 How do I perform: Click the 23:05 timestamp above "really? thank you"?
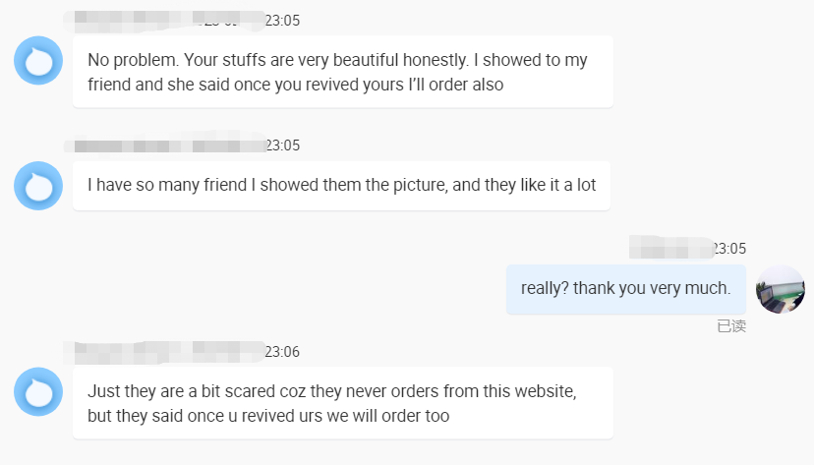tap(728, 249)
